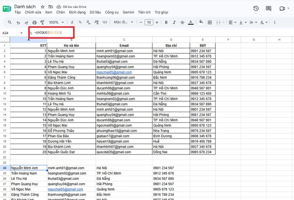Undo the last action
The height and width of the screenshot is (200, 294).
(x=18, y=23)
